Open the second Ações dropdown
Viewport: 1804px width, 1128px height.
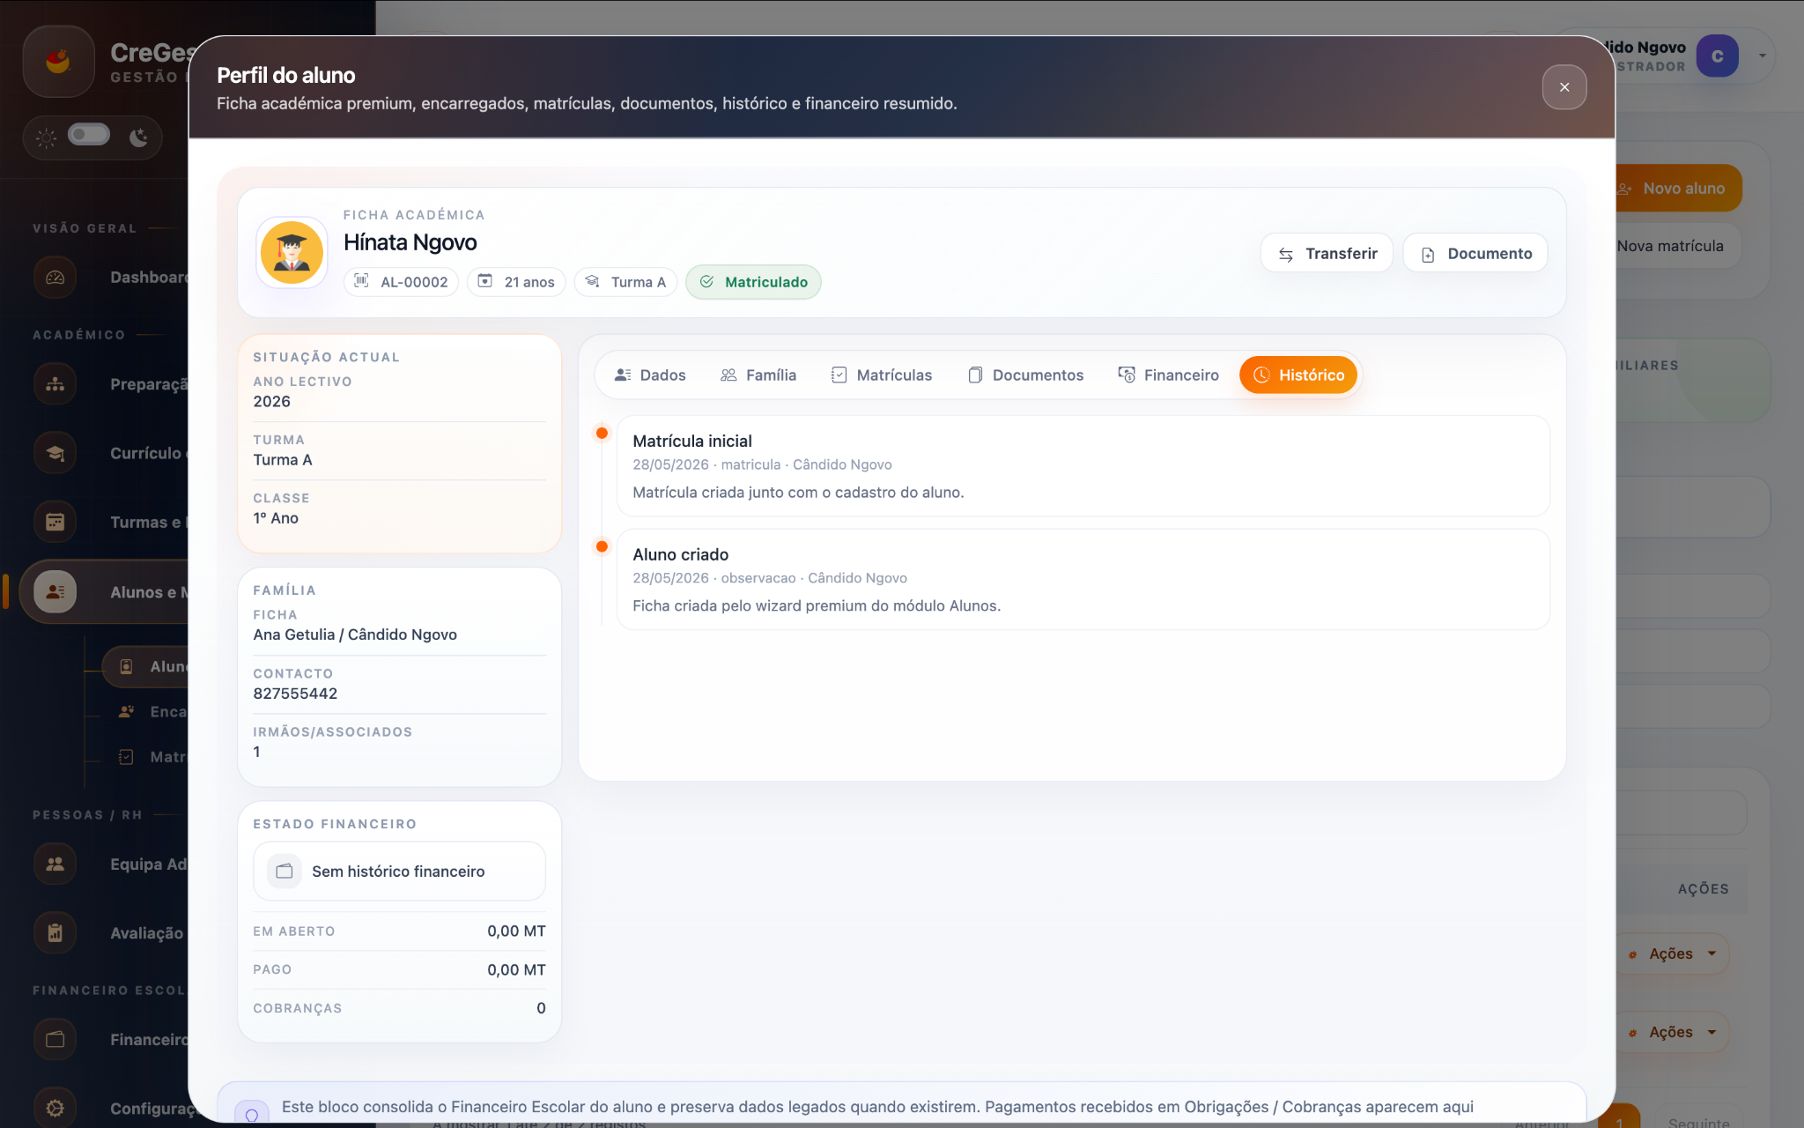point(1673,1032)
